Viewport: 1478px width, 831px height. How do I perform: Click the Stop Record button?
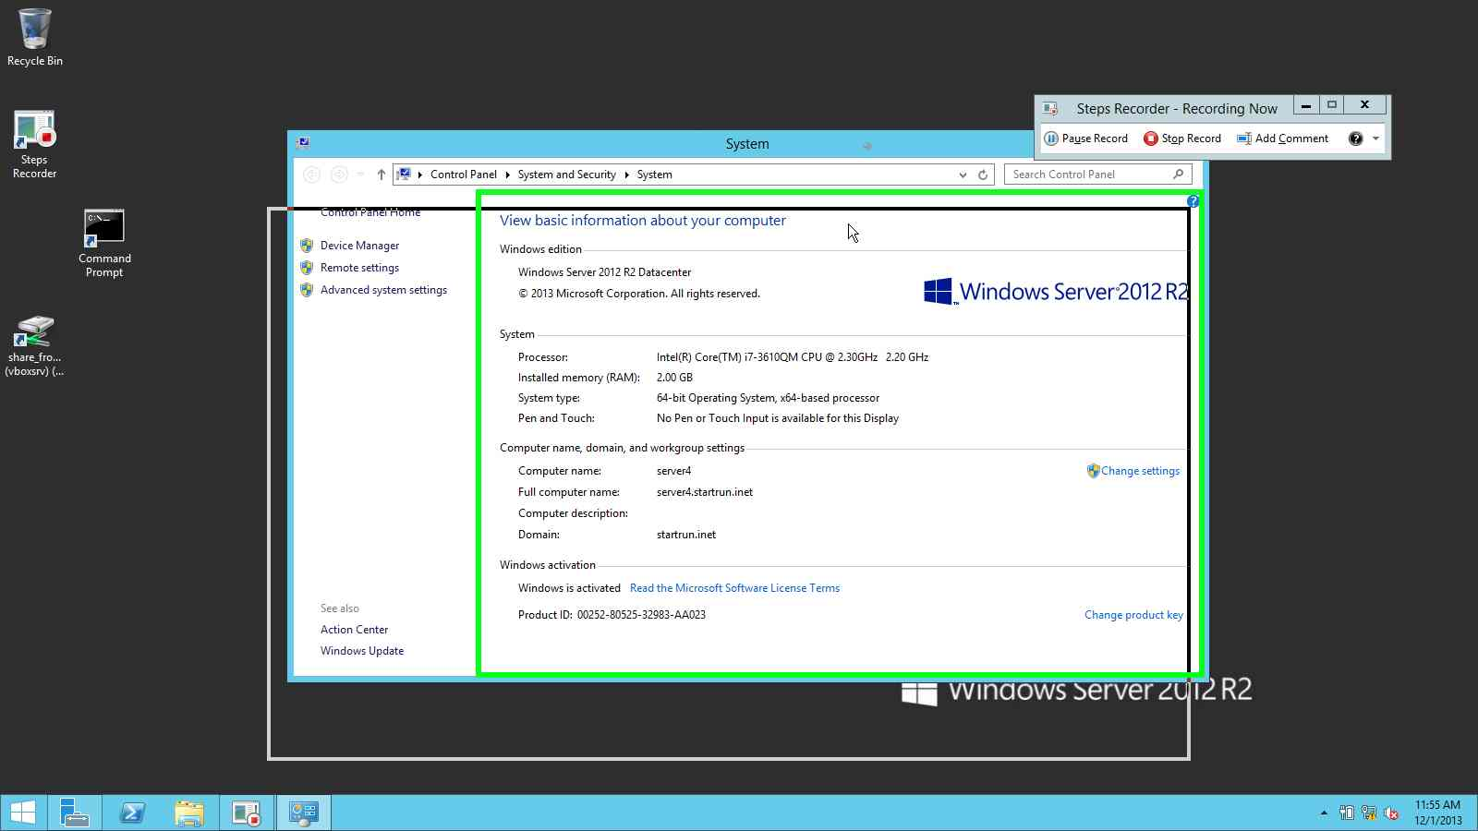click(x=1183, y=138)
